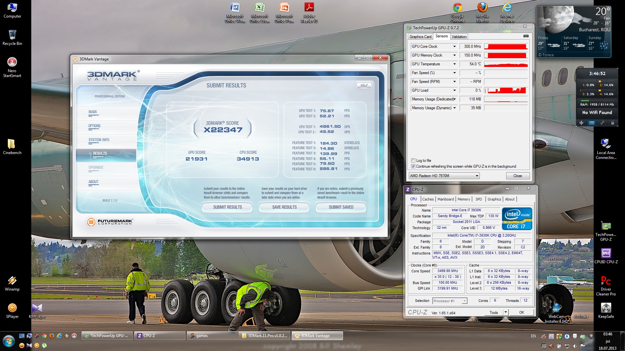Select the Microsoft Office Excel shortcut

click(x=259, y=13)
